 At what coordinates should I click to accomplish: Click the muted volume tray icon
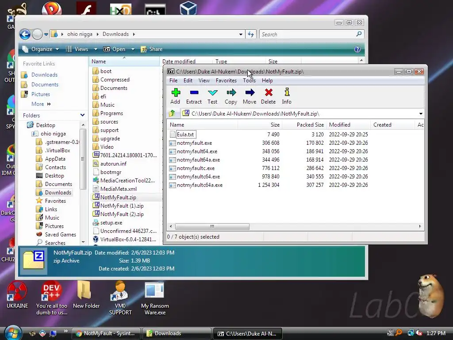tap(419, 333)
